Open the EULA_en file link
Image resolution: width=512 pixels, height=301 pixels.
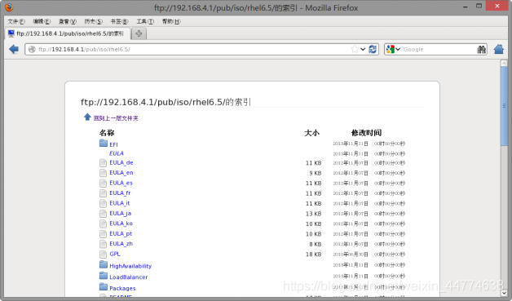[x=121, y=173]
